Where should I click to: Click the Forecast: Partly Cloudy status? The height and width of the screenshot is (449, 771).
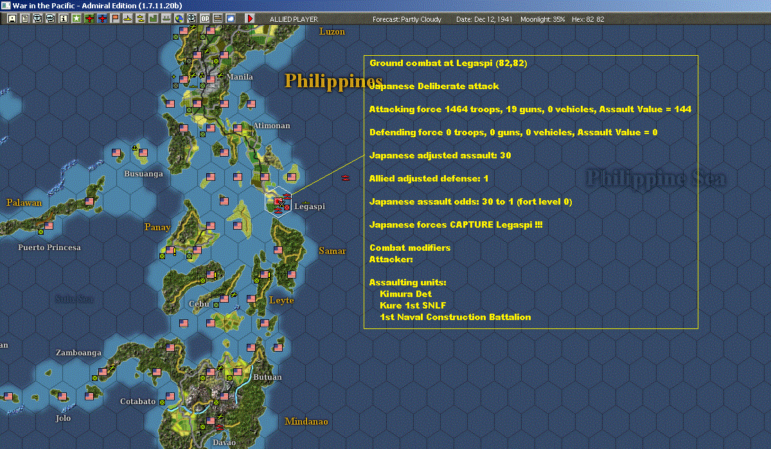tap(407, 19)
